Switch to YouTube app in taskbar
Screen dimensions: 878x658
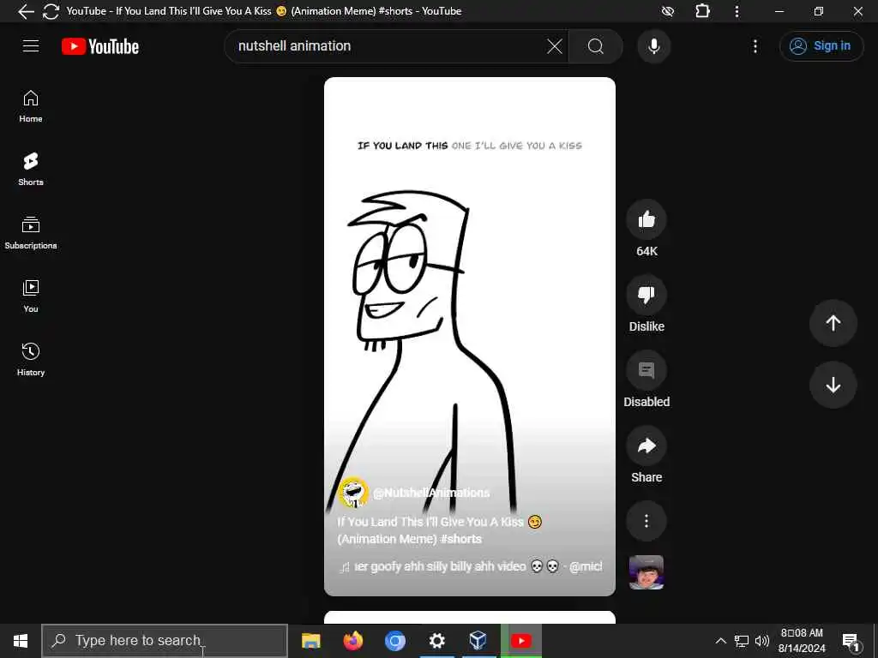point(520,641)
